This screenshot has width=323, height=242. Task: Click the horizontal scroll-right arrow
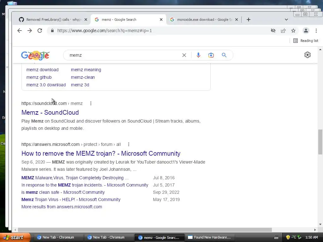[x=315, y=230]
